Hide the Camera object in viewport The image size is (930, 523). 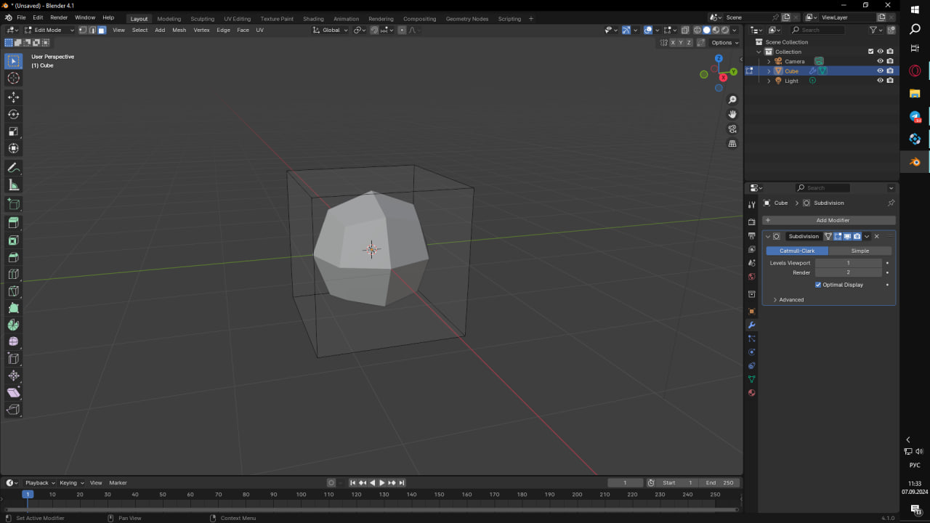880,61
